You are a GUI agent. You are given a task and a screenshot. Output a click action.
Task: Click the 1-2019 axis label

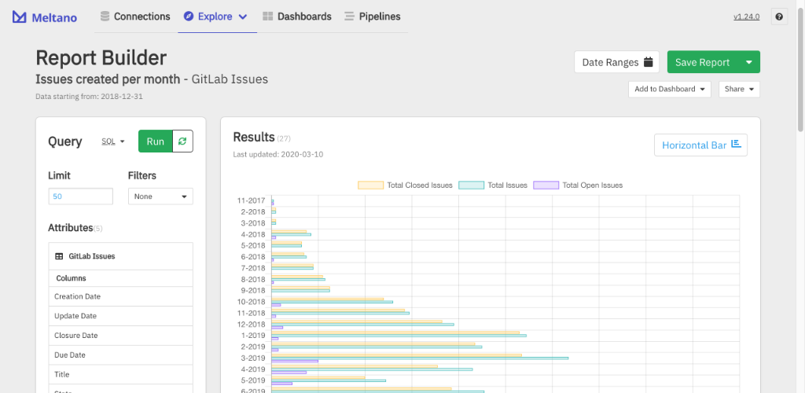pos(254,336)
